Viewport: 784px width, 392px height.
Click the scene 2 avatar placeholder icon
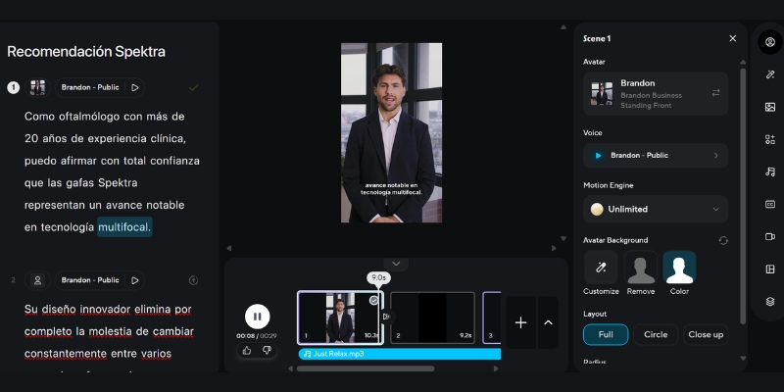pyautogui.click(x=37, y=280)
